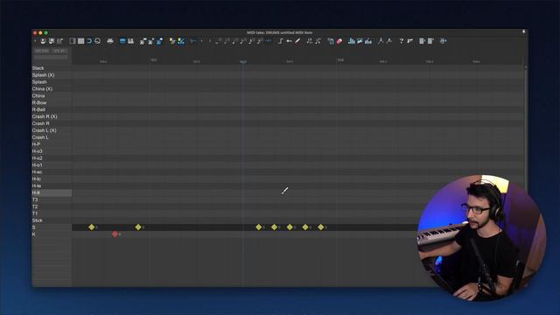Viewport: 560px width, 315px height.
Task: Click the yellow and blue diagonal-line icon
Action: [181, 41]
